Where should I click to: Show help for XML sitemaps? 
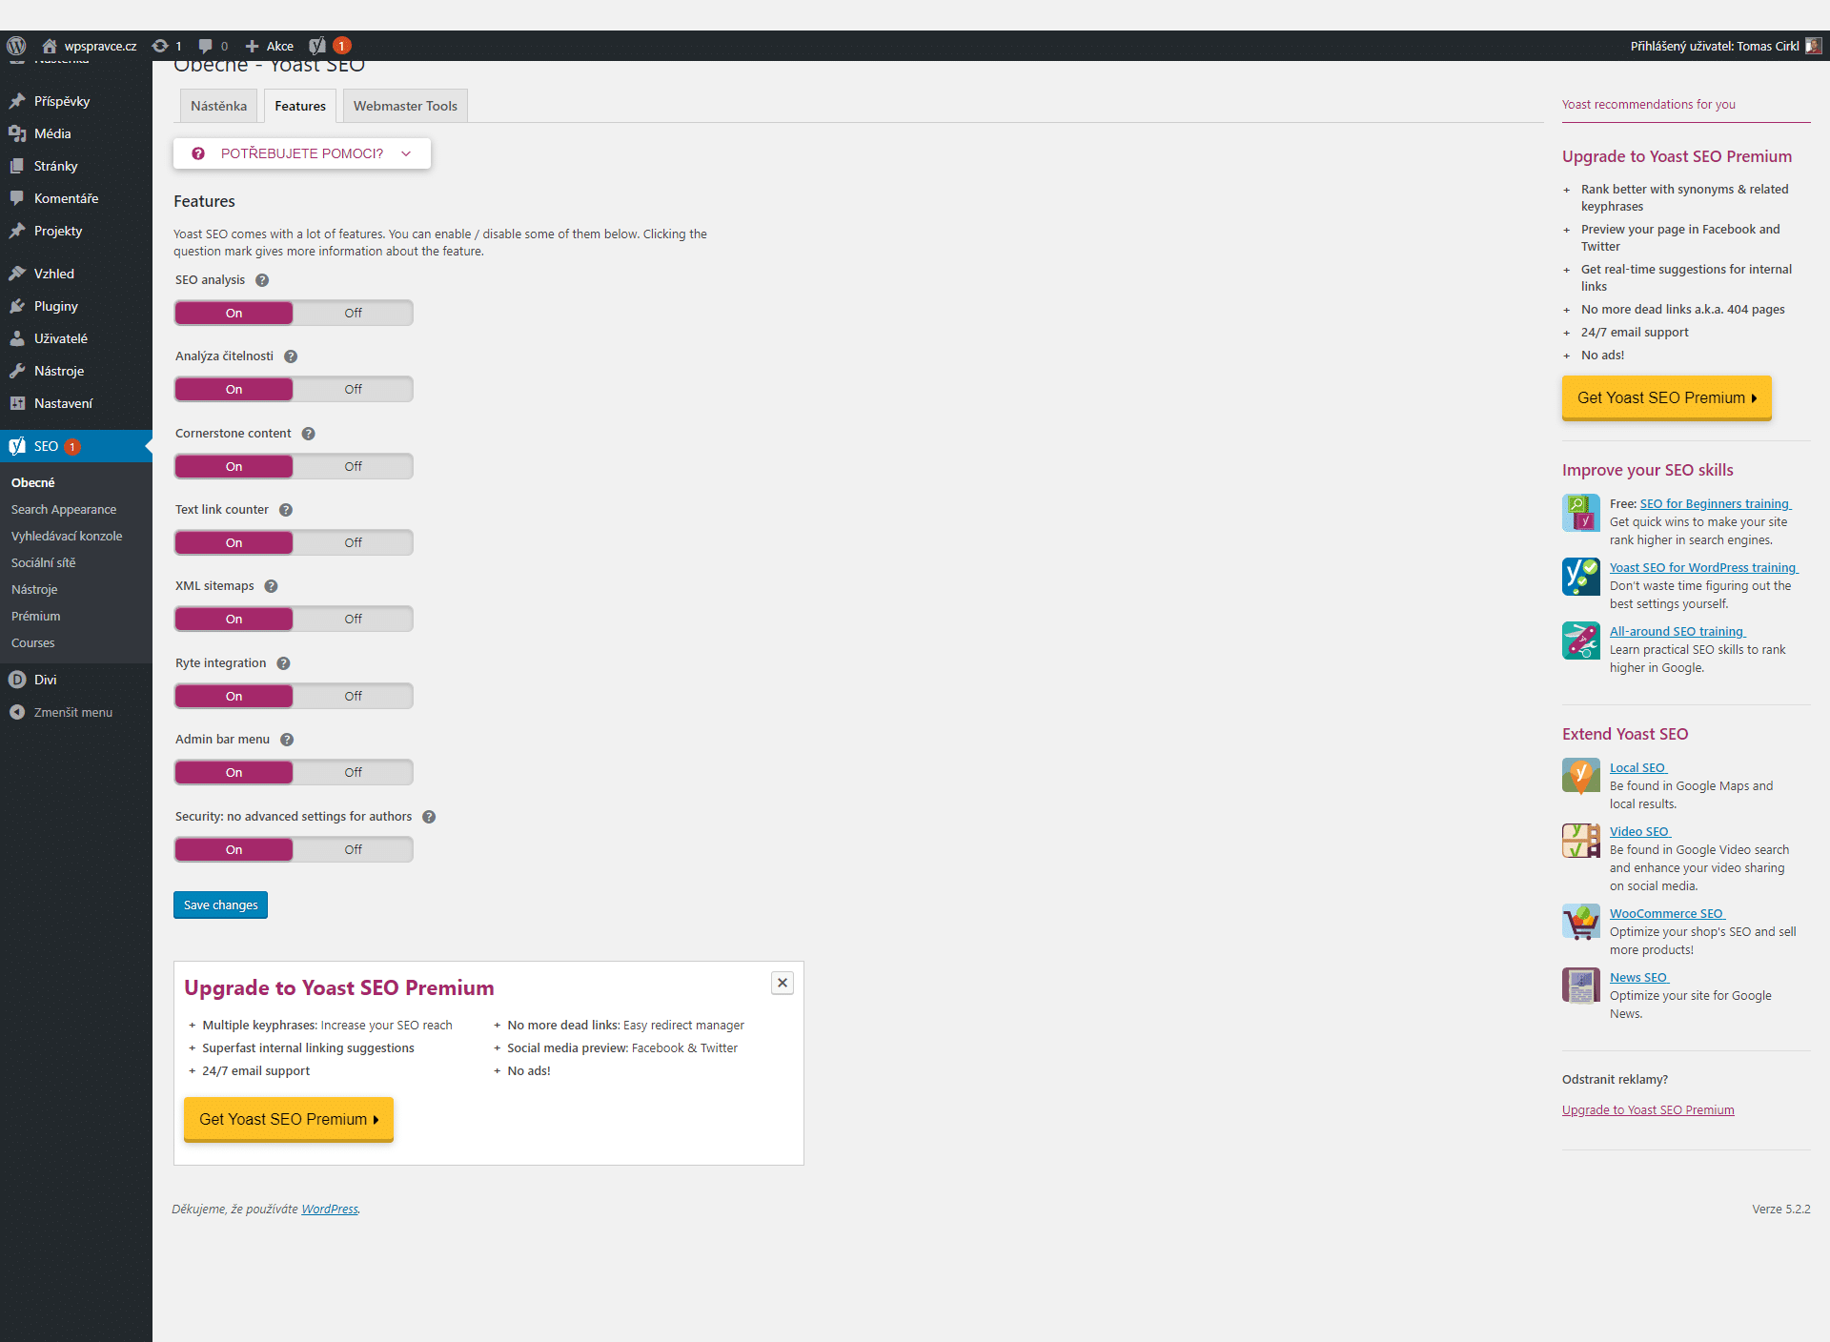pos(271,586)
